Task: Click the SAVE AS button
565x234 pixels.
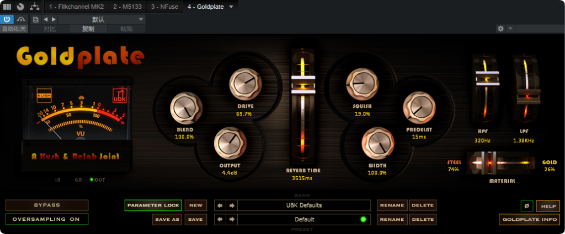Action: pyautogui.click(x=167, y=219)
